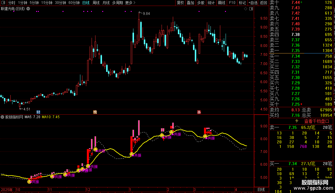Click the orange 榜 marker on chart

click(x=95, y=112)
